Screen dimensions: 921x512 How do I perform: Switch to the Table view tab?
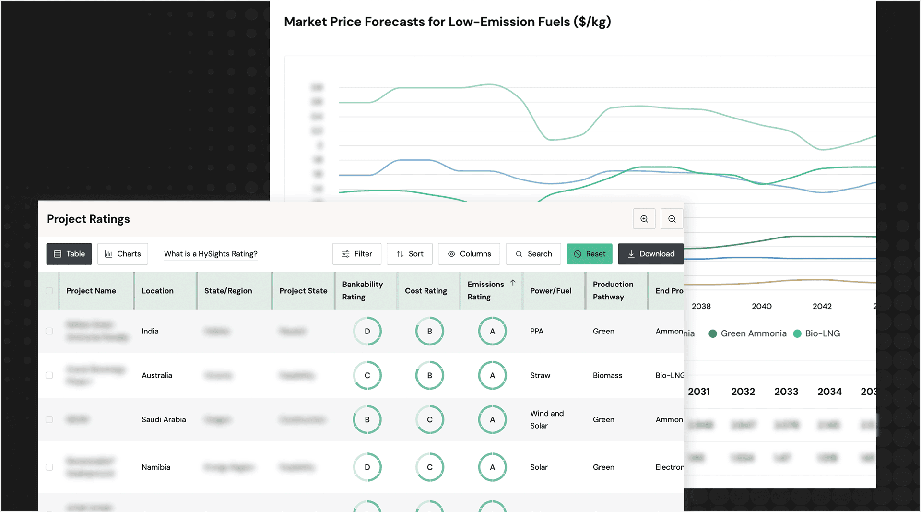pyautogui.click(x=69, y=254)
